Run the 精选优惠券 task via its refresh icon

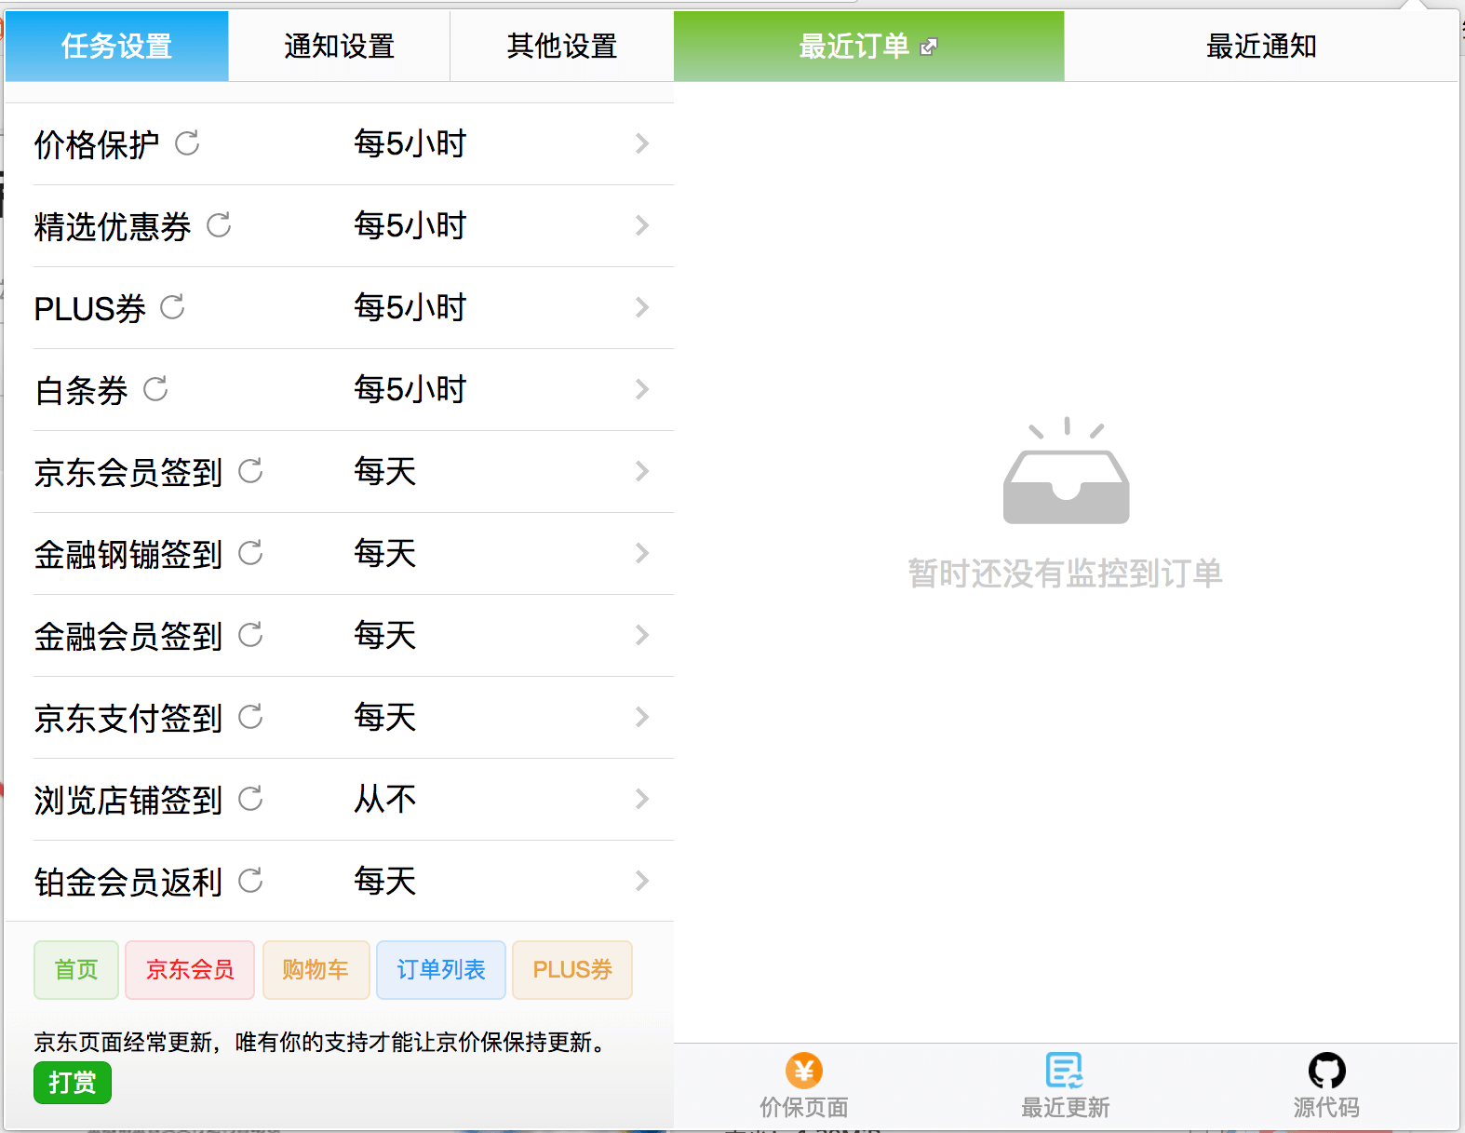[219, 225]
